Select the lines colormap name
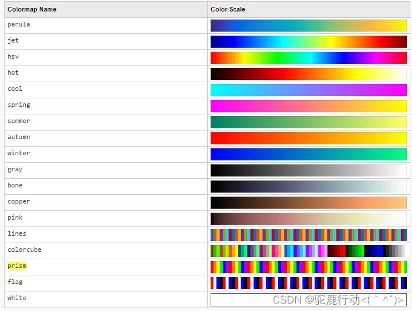 17,233
